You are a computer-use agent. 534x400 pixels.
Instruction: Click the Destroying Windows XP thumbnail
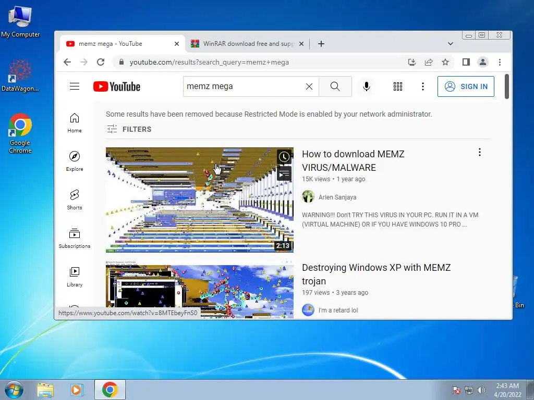pyautogui.click(x=200, y=290)
